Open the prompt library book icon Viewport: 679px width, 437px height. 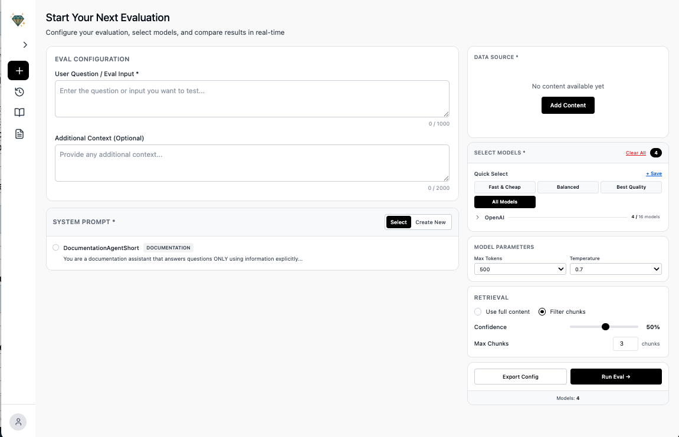point(19,112)
